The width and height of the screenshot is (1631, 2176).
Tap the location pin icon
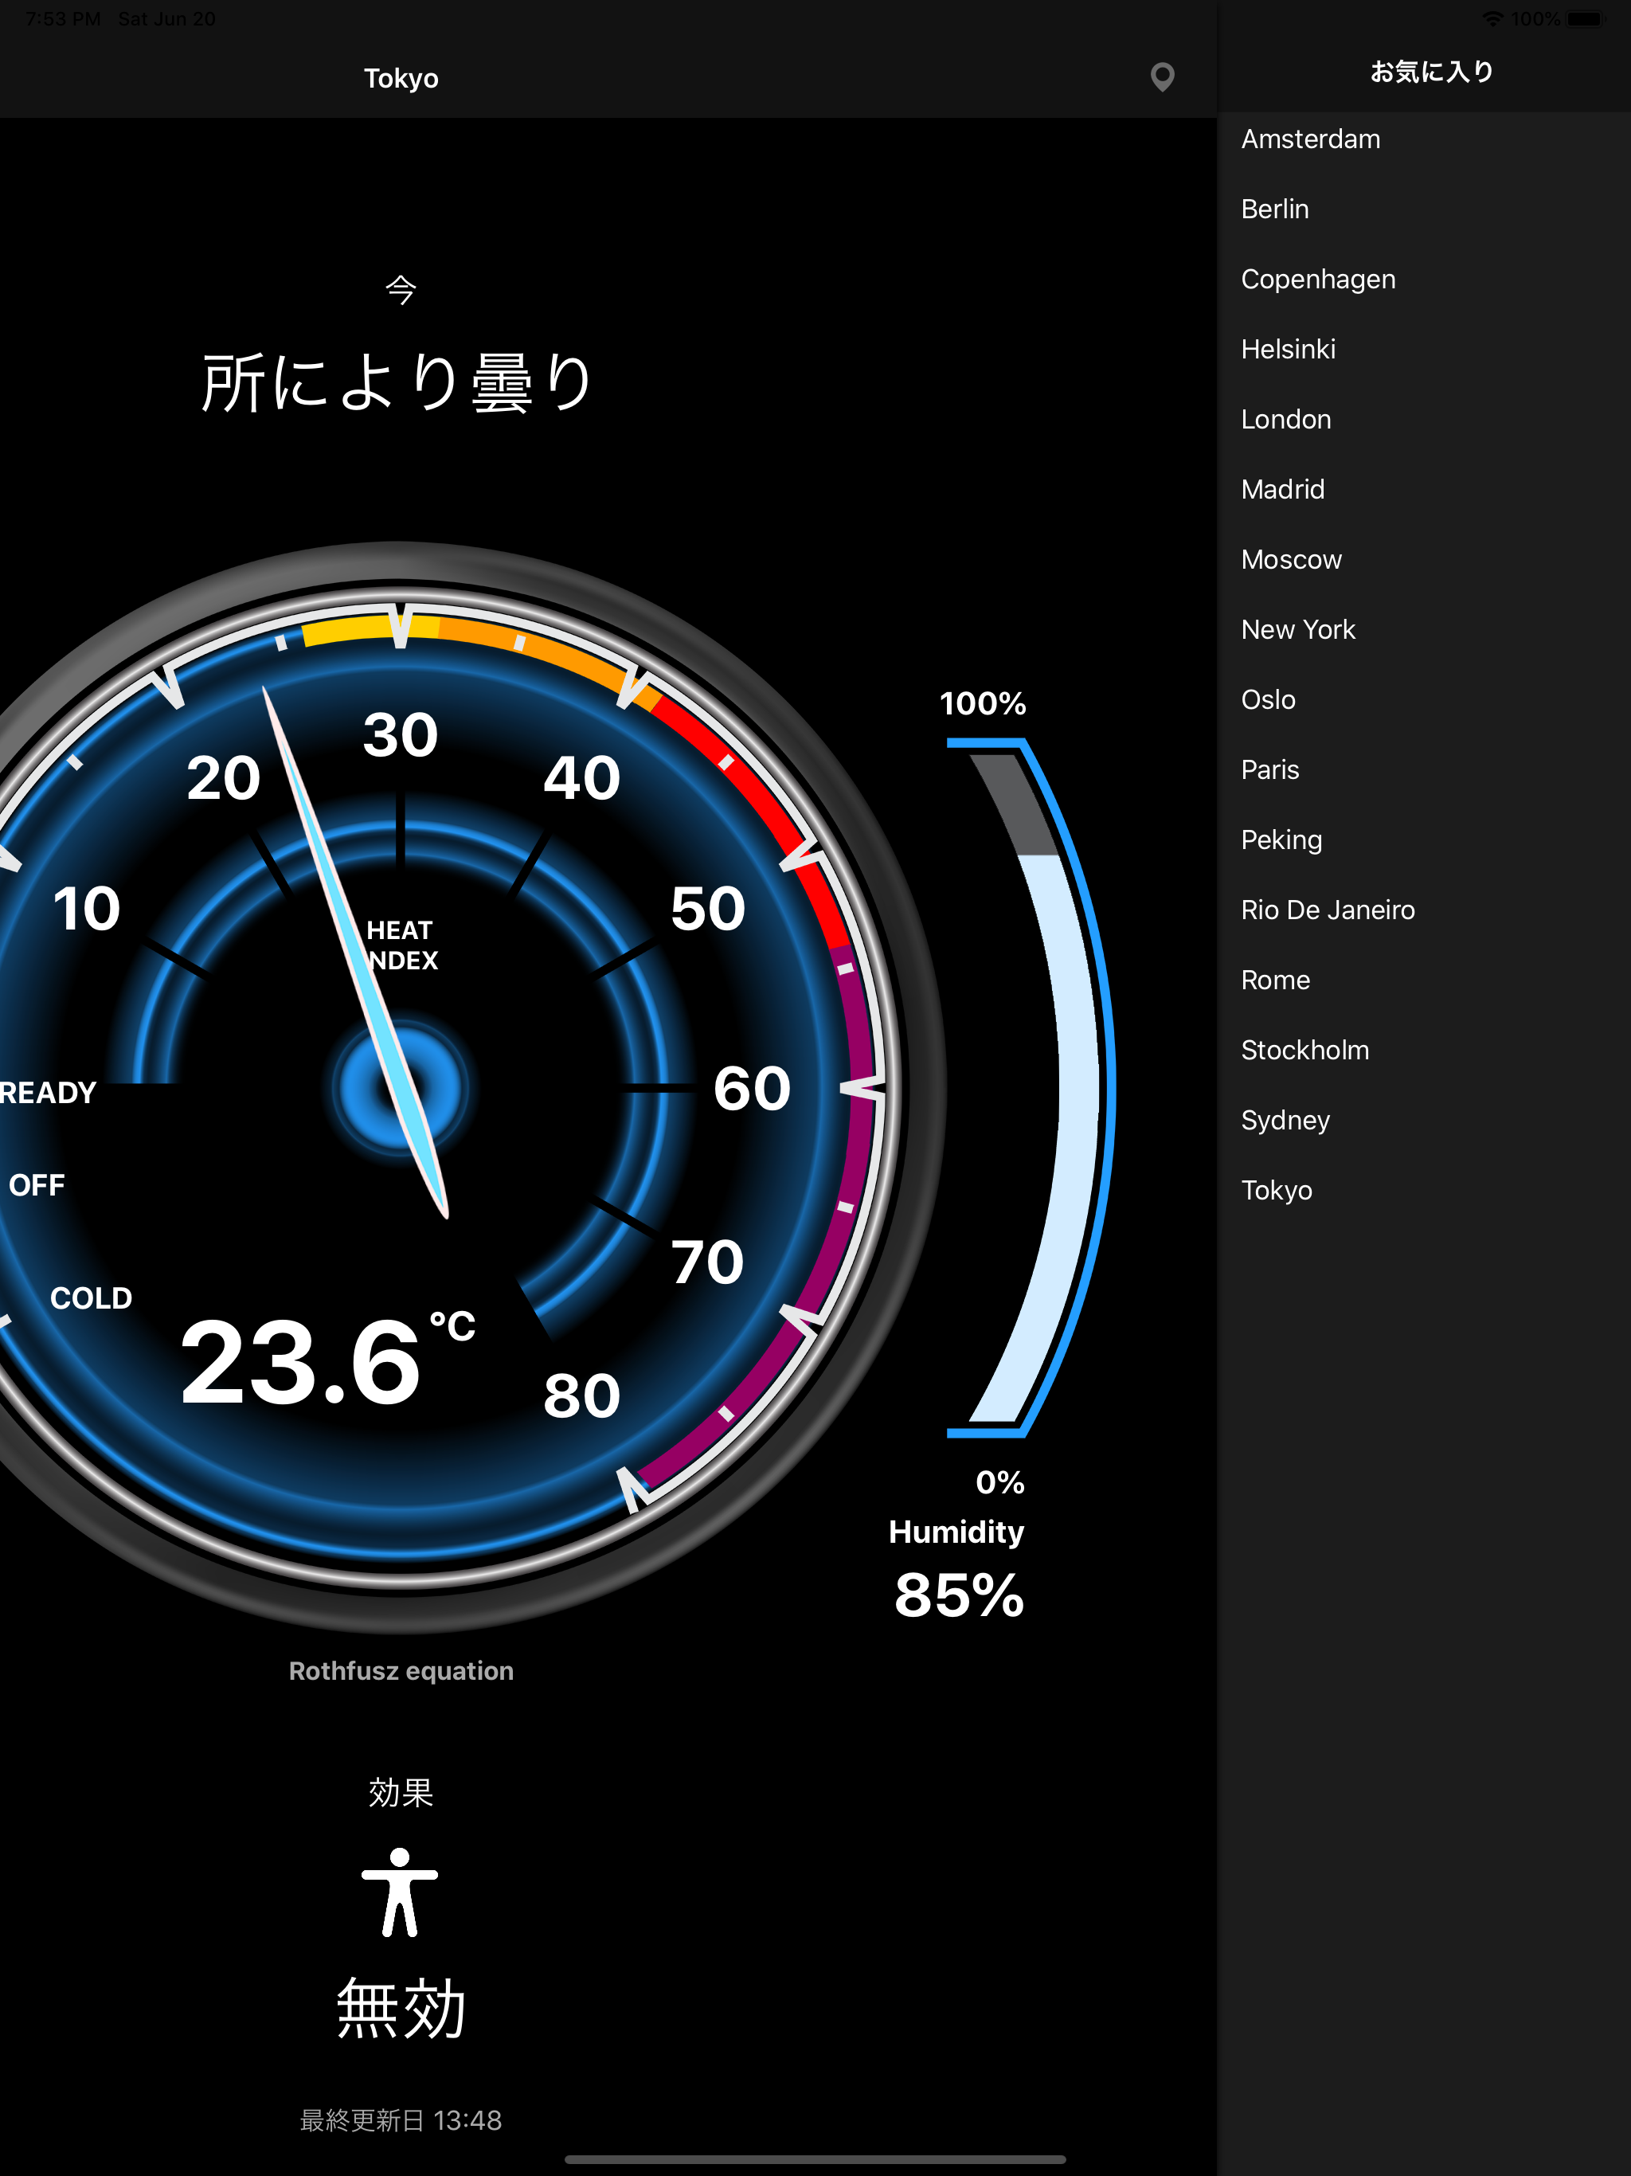coord(1162,76)
